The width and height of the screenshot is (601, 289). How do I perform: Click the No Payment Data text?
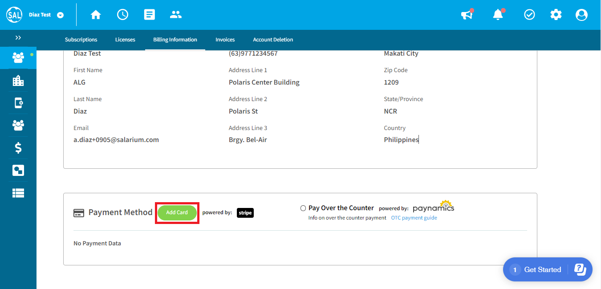coord(97,243)
